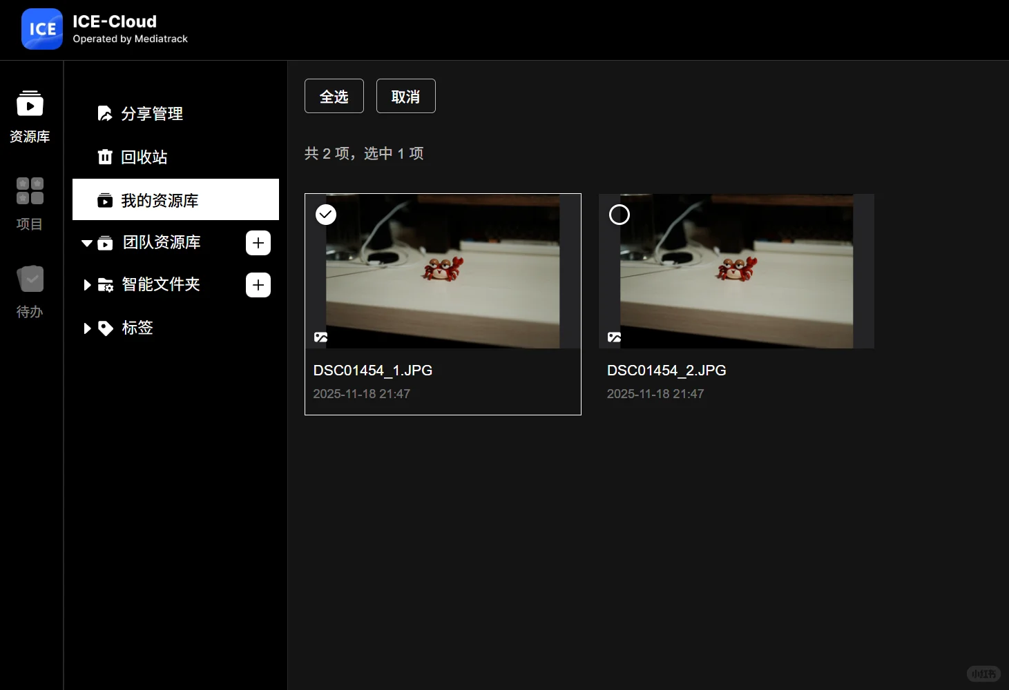This screenshot has width=1009, height=690.
Task: Expand the 标签 tags section
Action: 87,328
